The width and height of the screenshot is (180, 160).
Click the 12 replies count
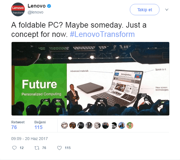coord(22,148)
